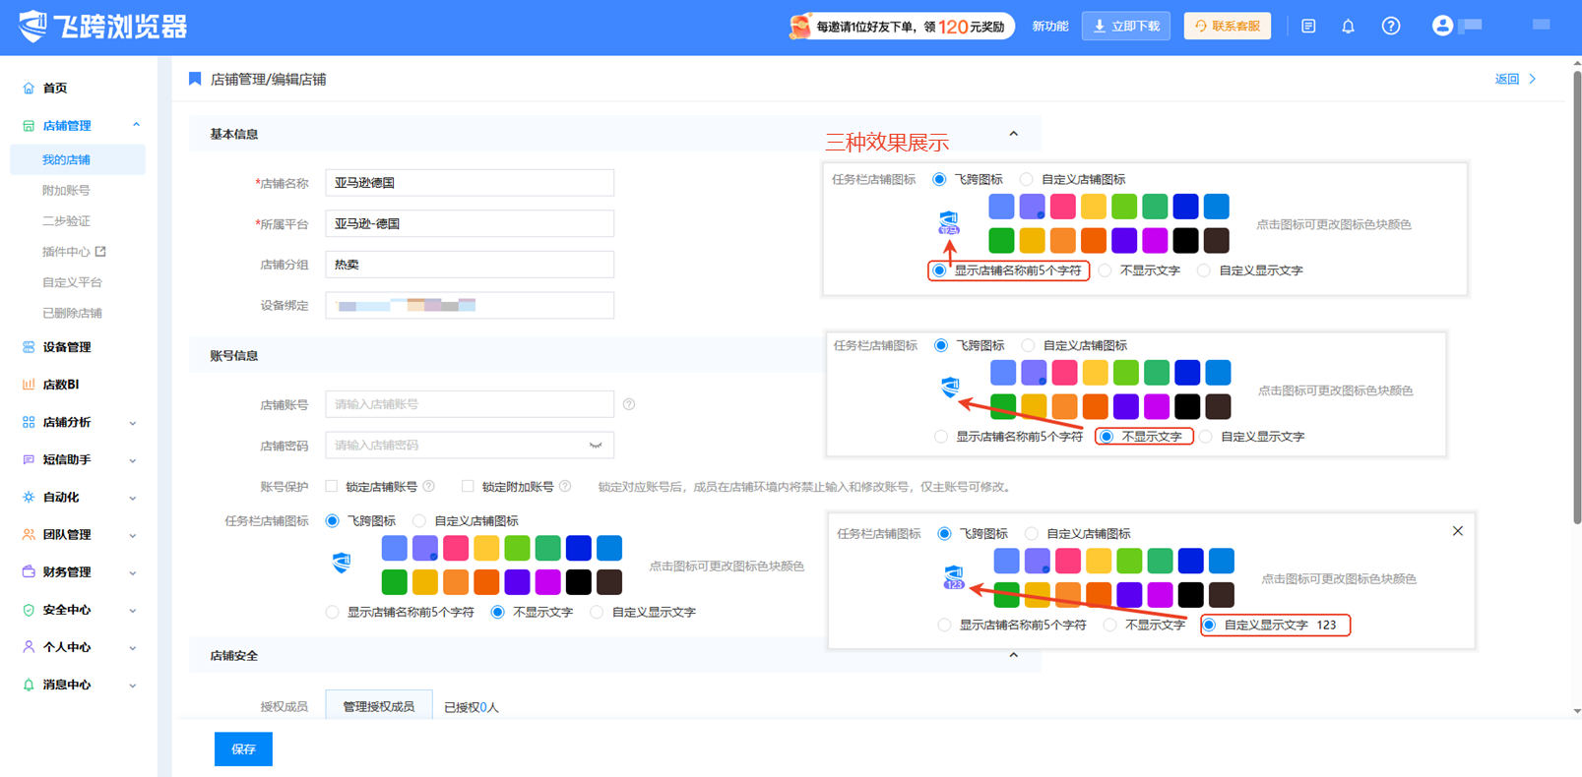Click the 店铺账号 input field

click(470, 404)
